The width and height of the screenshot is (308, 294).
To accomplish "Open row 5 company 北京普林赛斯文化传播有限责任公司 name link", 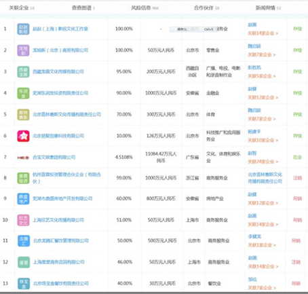I will pos(66,114).
